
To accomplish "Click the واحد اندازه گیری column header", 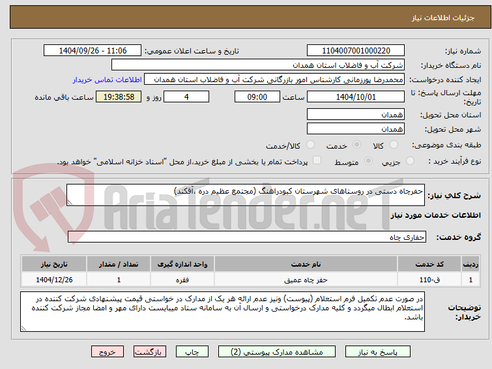I will click(182, 264).
